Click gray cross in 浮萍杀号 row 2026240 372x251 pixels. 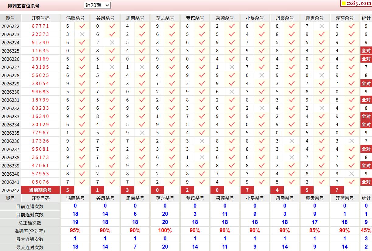click(x=352, y=174)
